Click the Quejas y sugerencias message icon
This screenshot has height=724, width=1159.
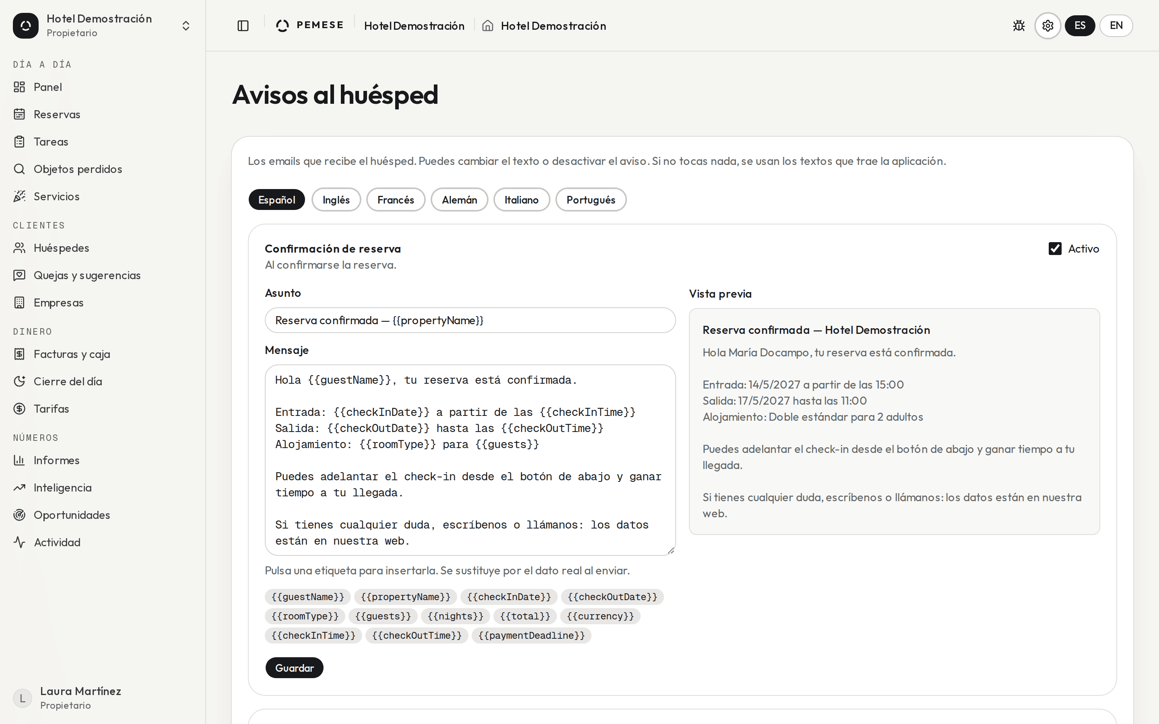click(x=19, y=275)
